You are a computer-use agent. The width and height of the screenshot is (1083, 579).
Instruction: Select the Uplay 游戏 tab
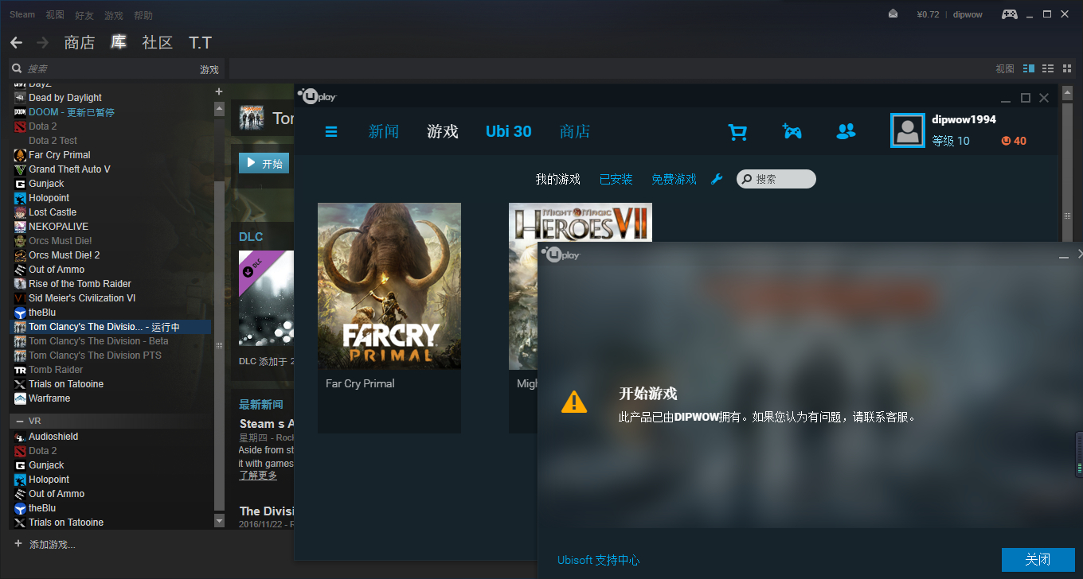click(443, 131)
